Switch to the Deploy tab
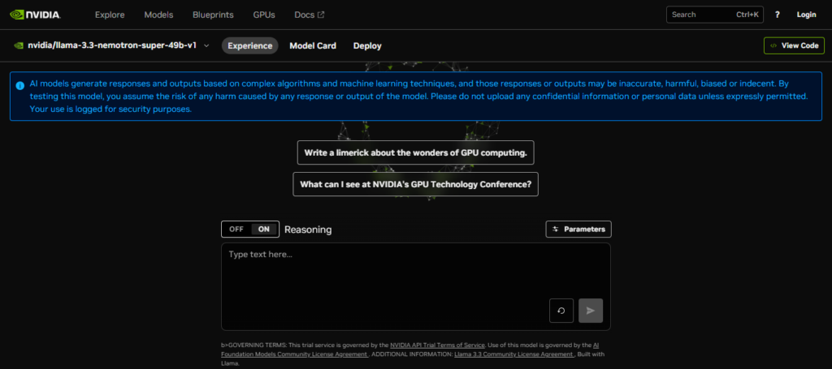Image resolution: width=832 pixels, height=369 pixels. coord(367,45)
